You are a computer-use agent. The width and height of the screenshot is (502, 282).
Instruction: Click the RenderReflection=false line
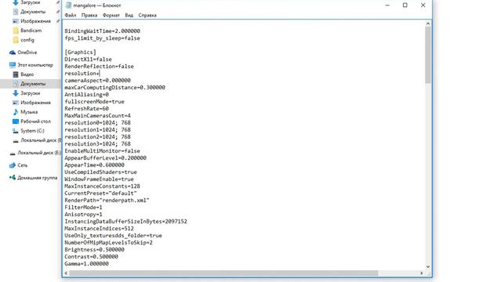click(x=100, y=67)
